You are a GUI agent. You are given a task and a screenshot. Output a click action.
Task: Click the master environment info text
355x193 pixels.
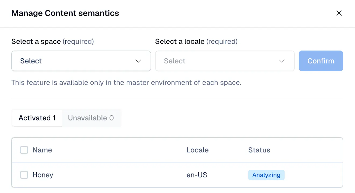point(126,83)
